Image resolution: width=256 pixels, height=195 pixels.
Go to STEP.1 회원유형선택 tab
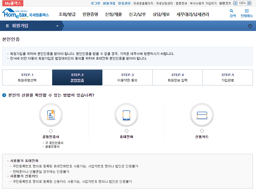click(x=27, y=78)
